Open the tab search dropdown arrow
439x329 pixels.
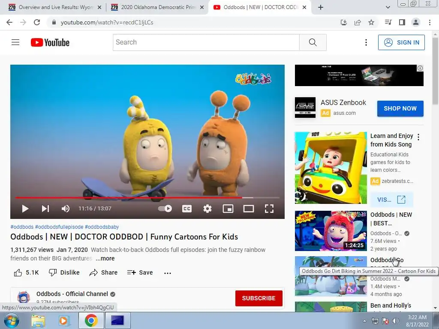tap(388, 7)
